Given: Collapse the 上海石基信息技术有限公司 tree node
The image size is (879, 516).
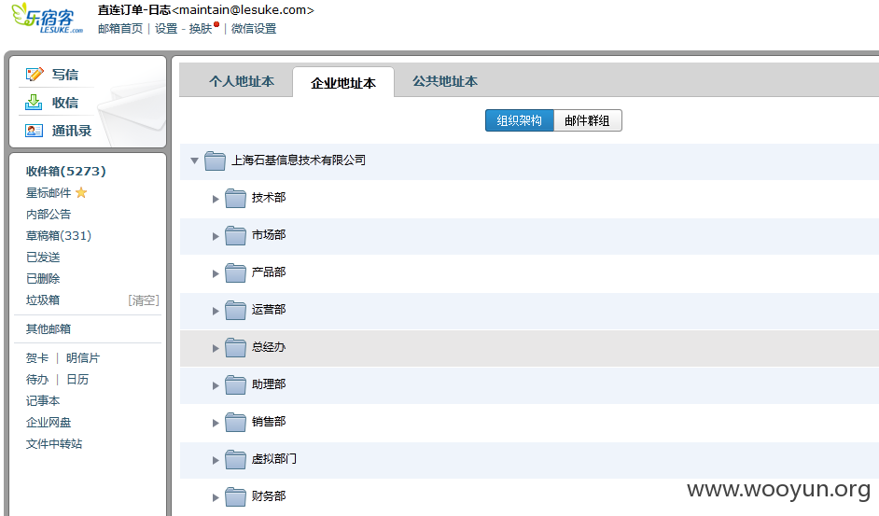Looking at the screenshot, I should pyautogui.click(x=194, y=161).
